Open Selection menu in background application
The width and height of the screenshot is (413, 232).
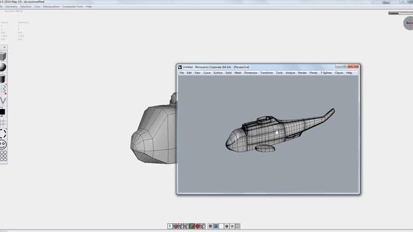(26, 6)
